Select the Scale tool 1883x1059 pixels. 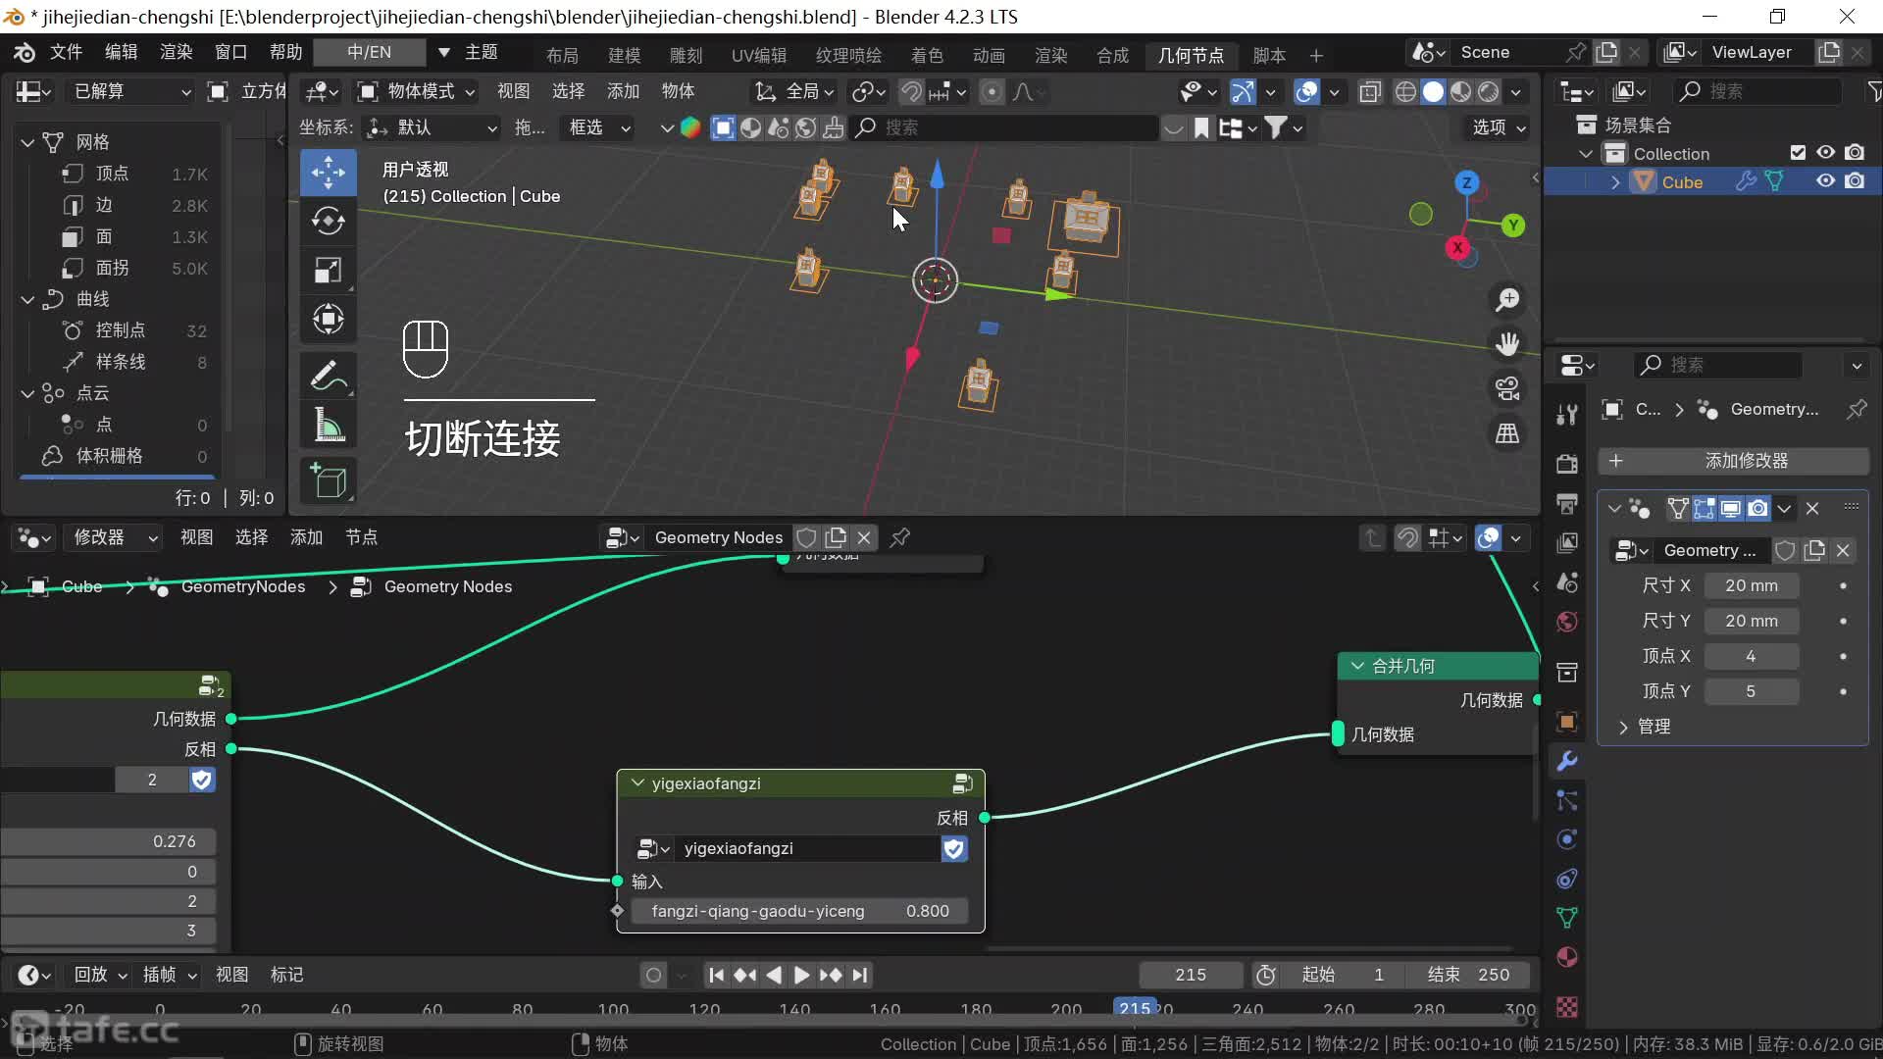[x=328, y=270]
